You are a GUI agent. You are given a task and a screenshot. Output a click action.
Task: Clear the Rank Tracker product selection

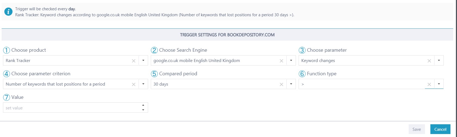(133, 61)
